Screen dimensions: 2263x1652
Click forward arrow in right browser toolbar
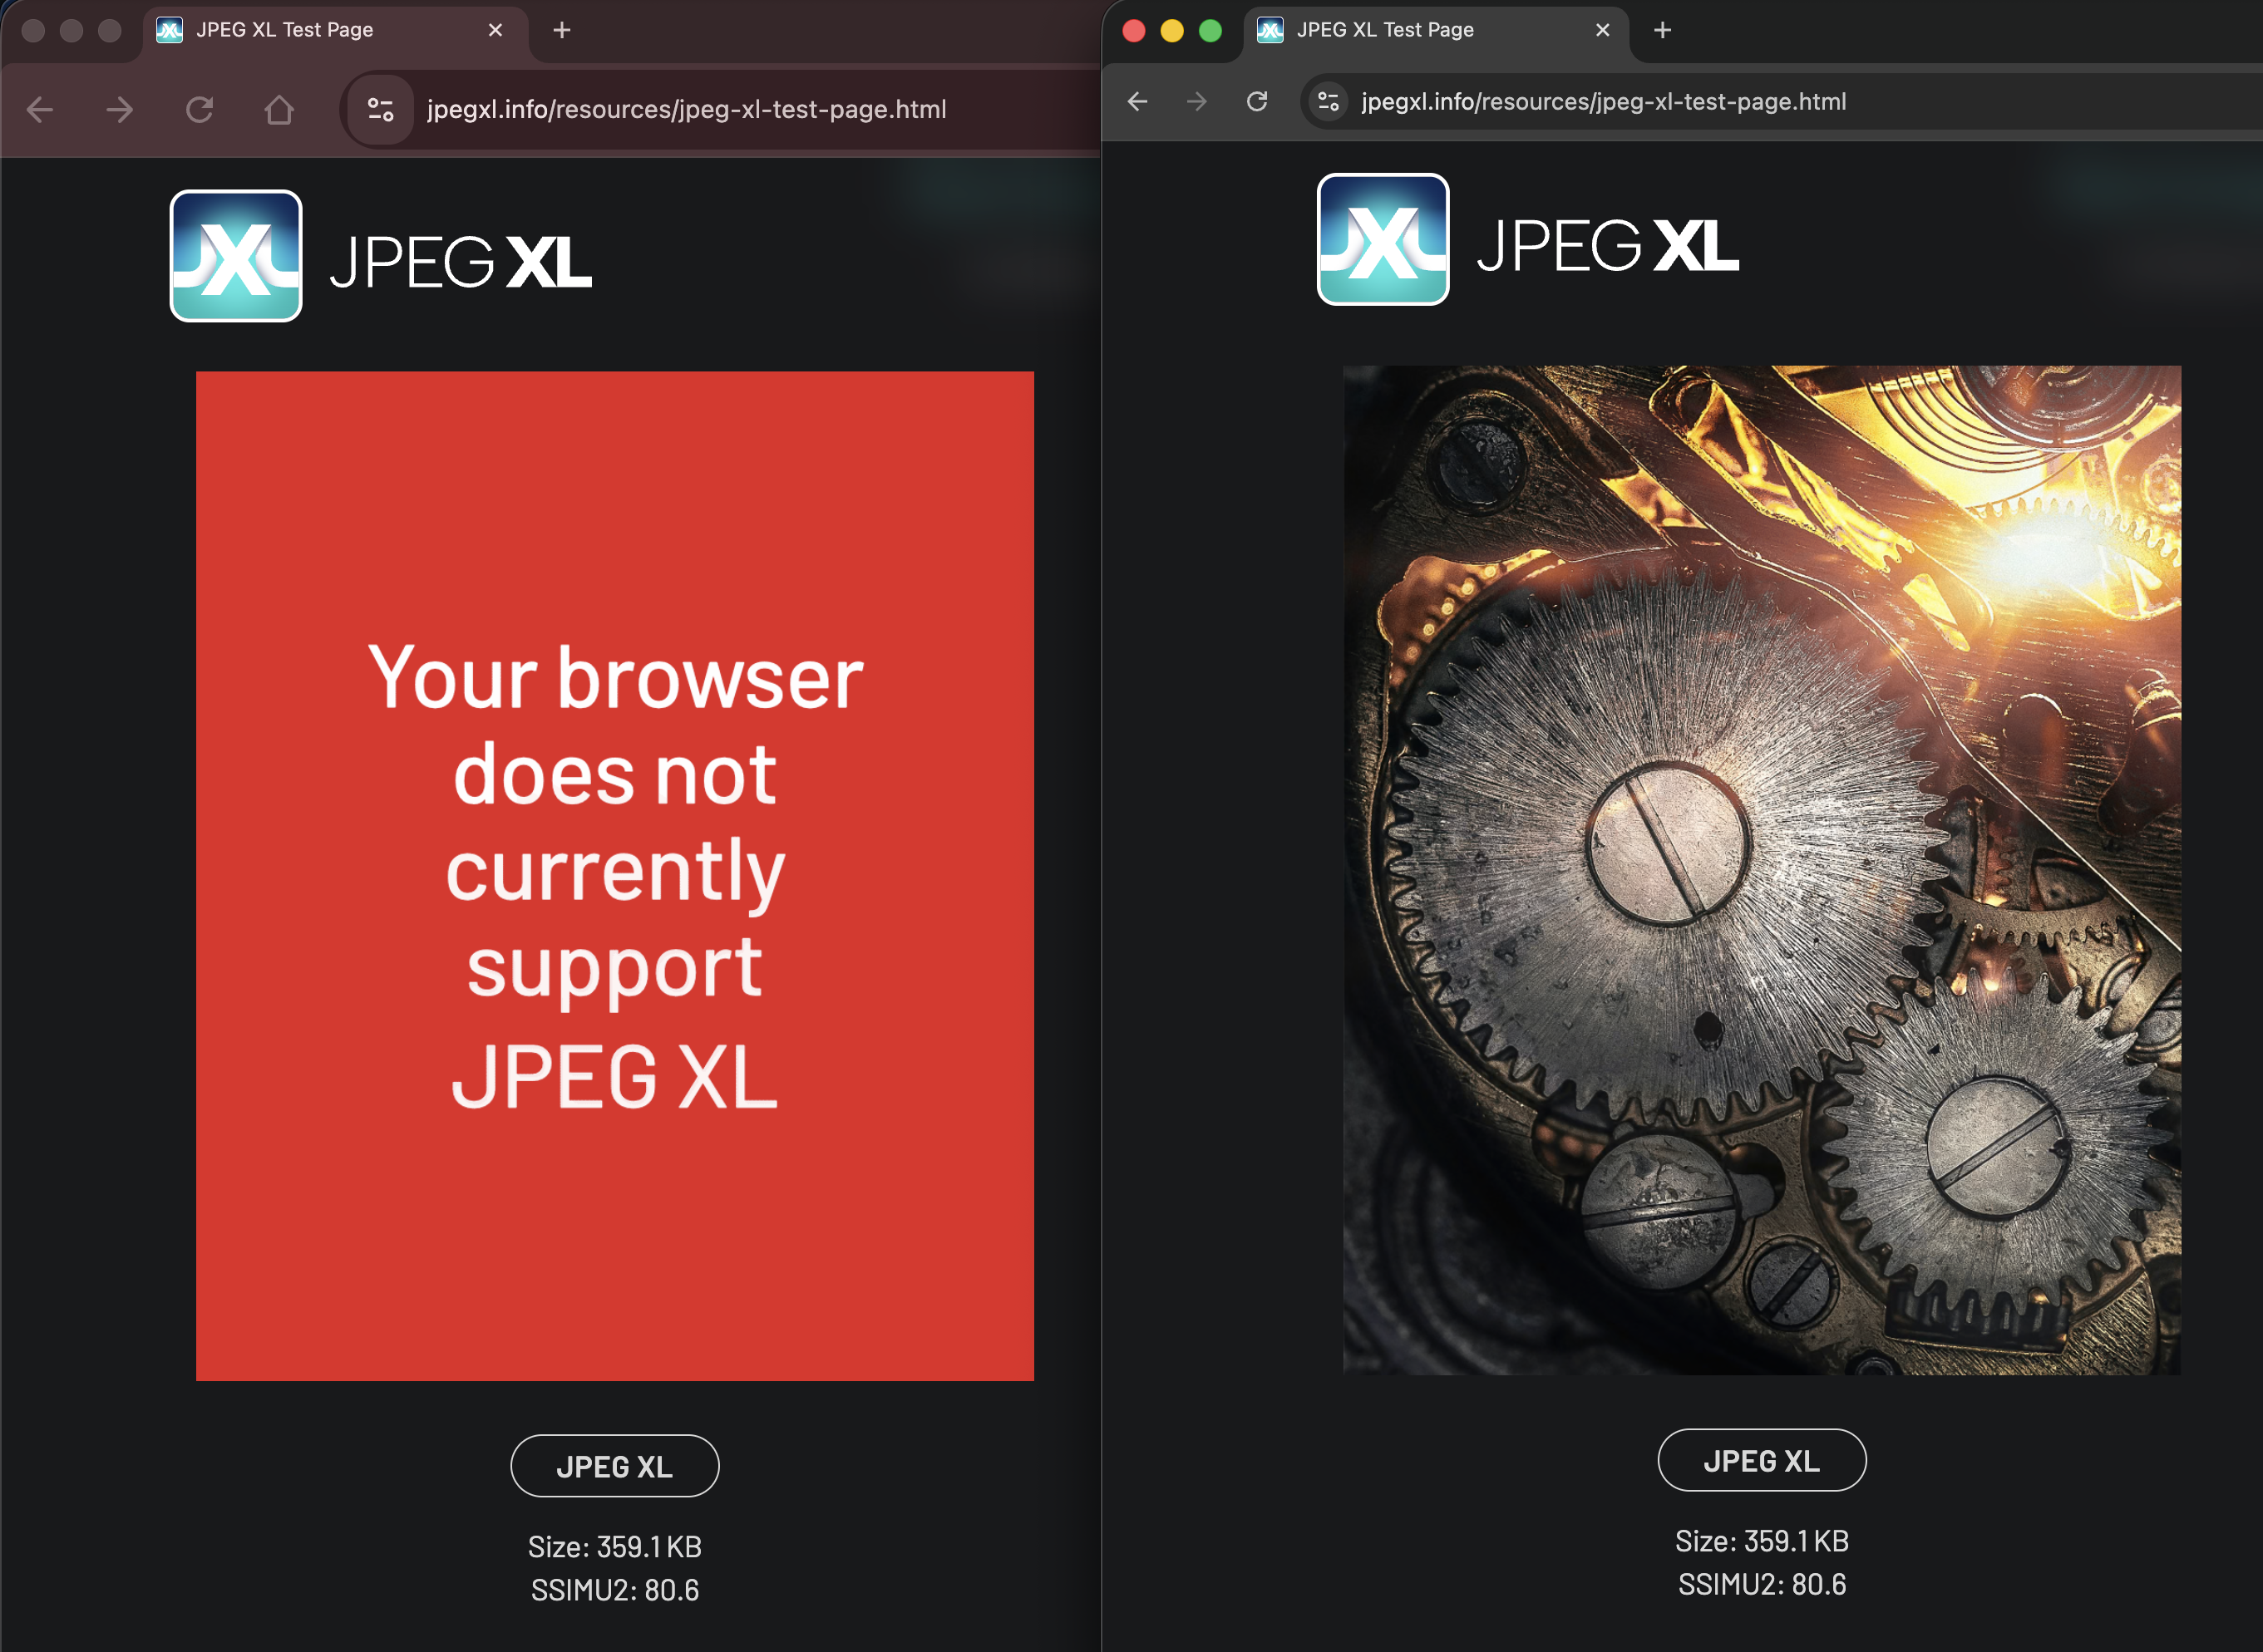(x=1196, y=101)
